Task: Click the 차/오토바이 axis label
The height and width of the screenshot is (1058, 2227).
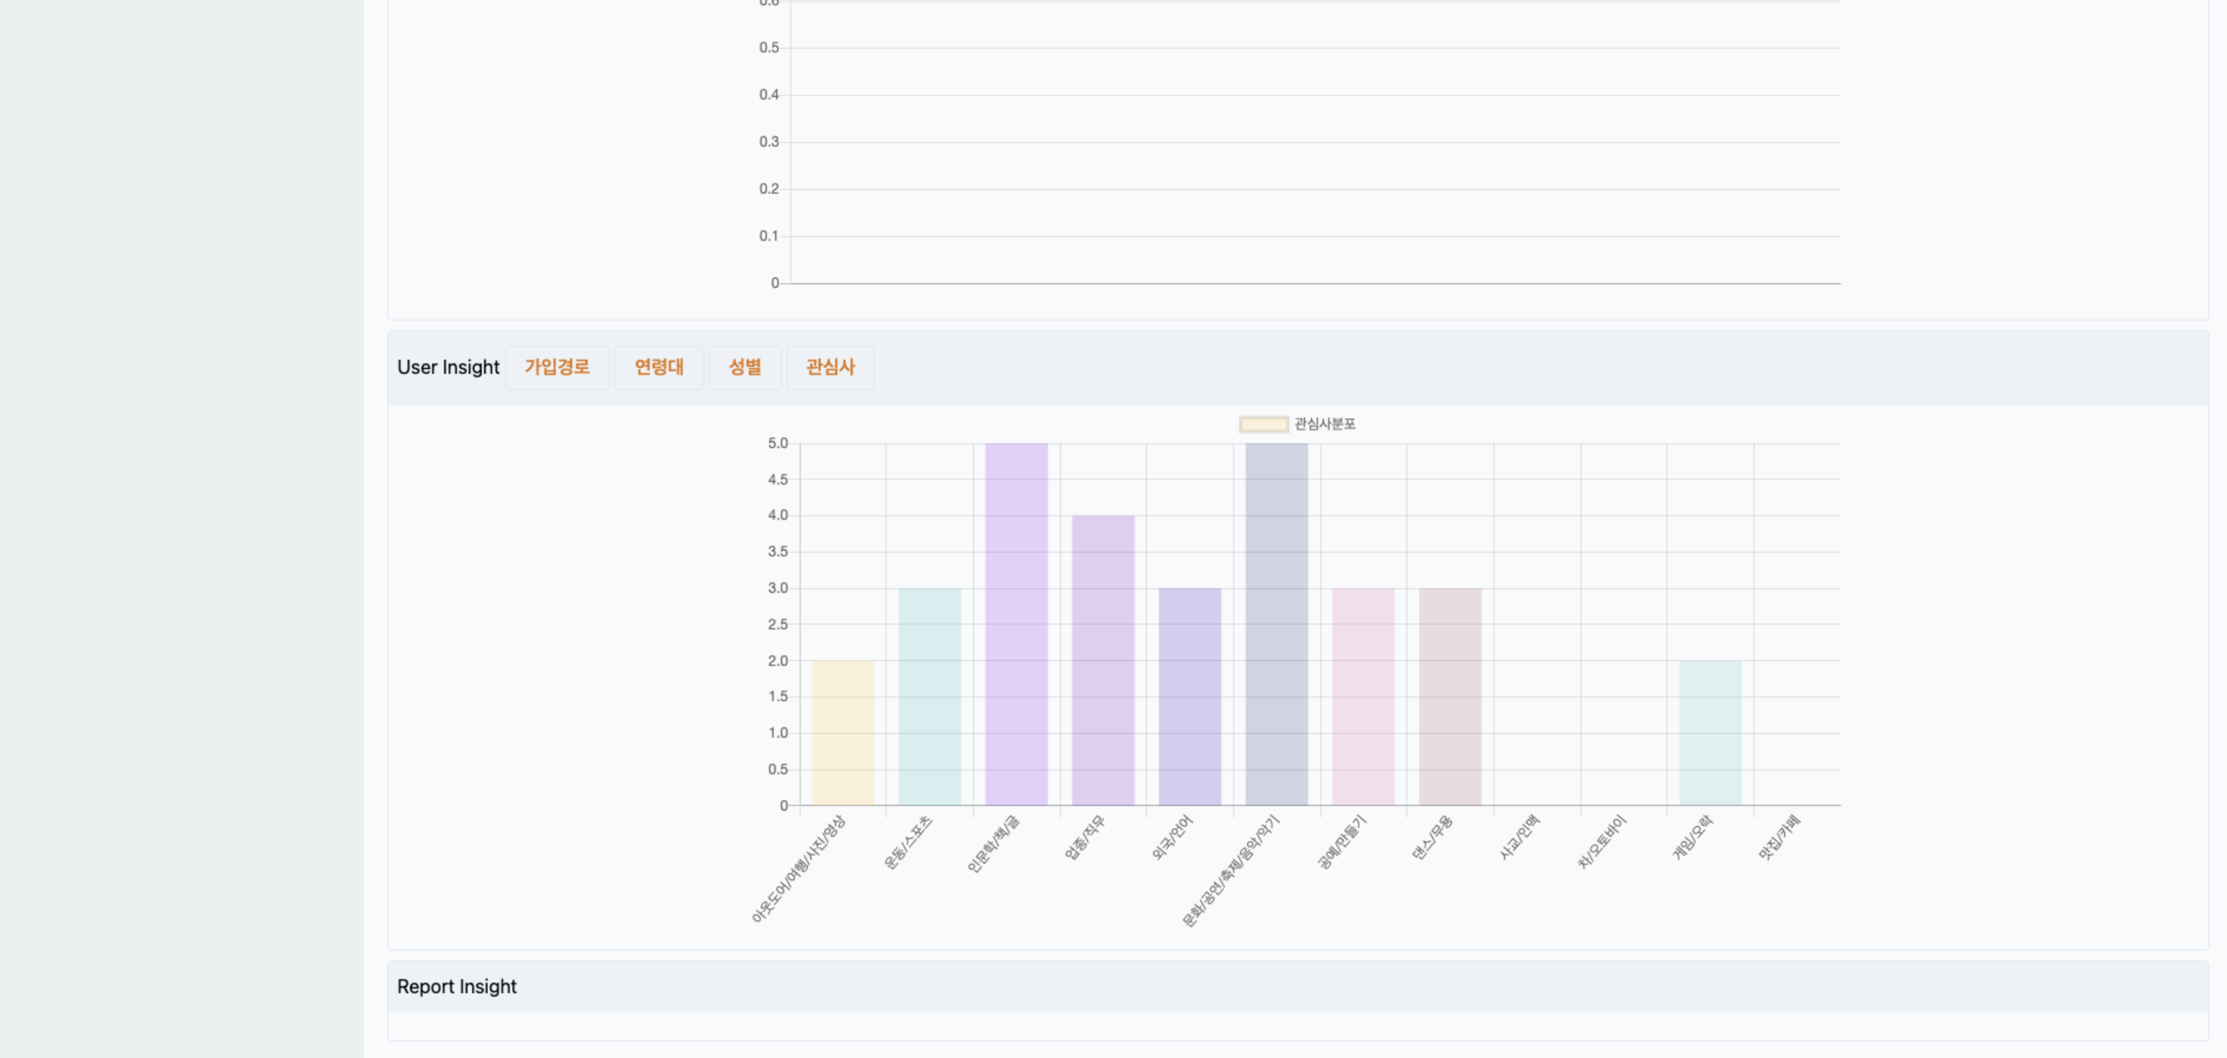Action: point(1602,842)
